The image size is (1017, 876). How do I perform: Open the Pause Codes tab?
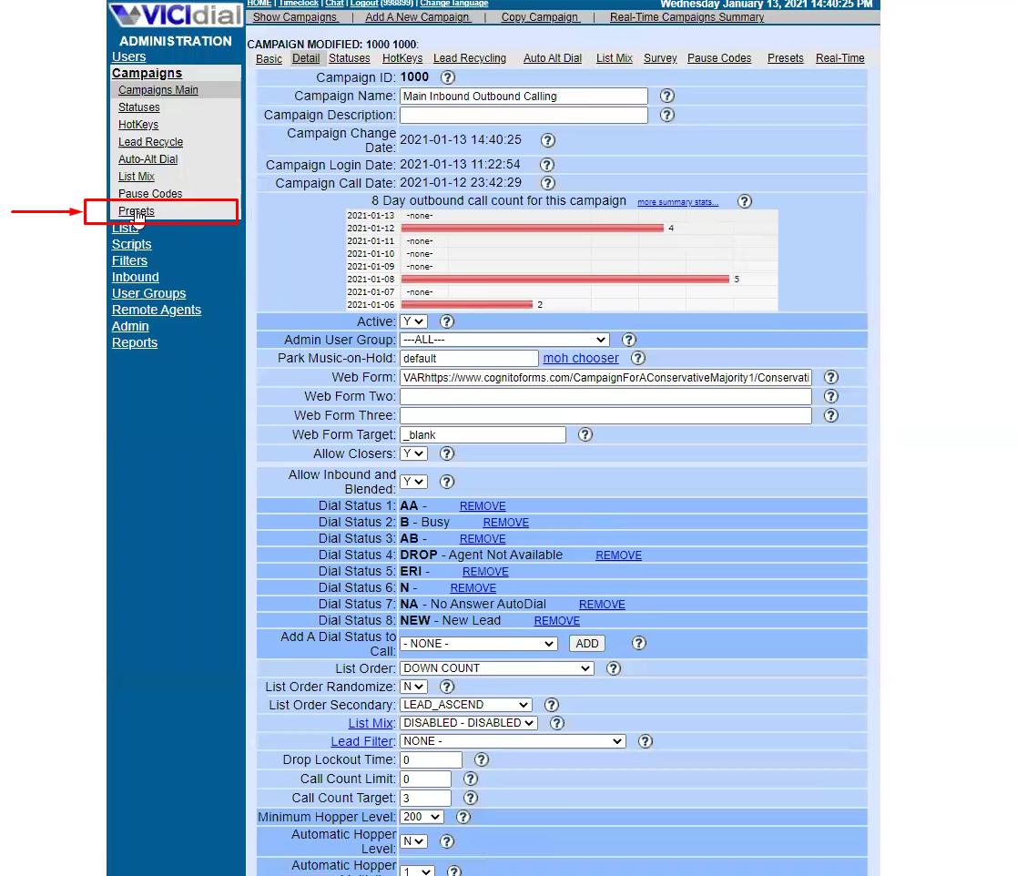[719, 58]
